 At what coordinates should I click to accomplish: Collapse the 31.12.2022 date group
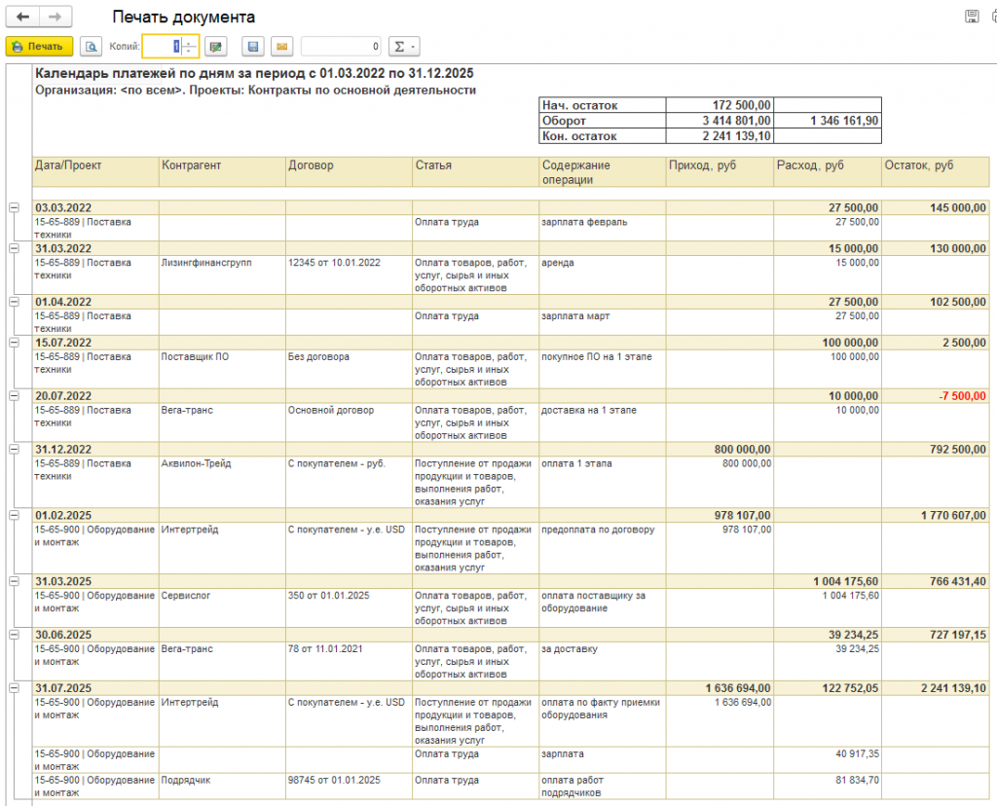tap(14, 450)
